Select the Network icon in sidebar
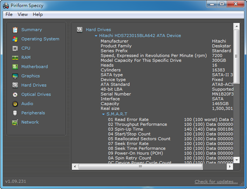 [15, 122]
